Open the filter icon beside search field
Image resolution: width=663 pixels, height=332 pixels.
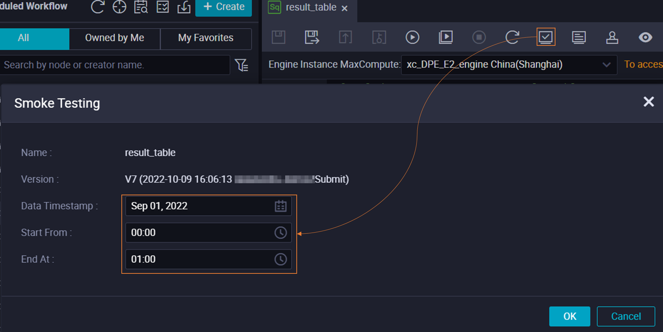pyautogui.click(x=242, y=65)
